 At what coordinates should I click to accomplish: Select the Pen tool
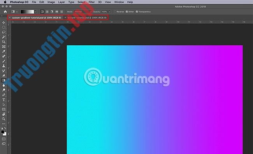click(x=4, y=95)
